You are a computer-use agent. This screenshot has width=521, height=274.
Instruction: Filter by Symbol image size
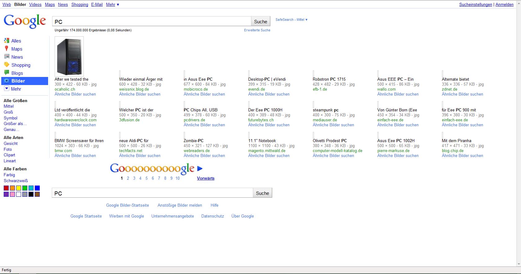tap(11, 118)
